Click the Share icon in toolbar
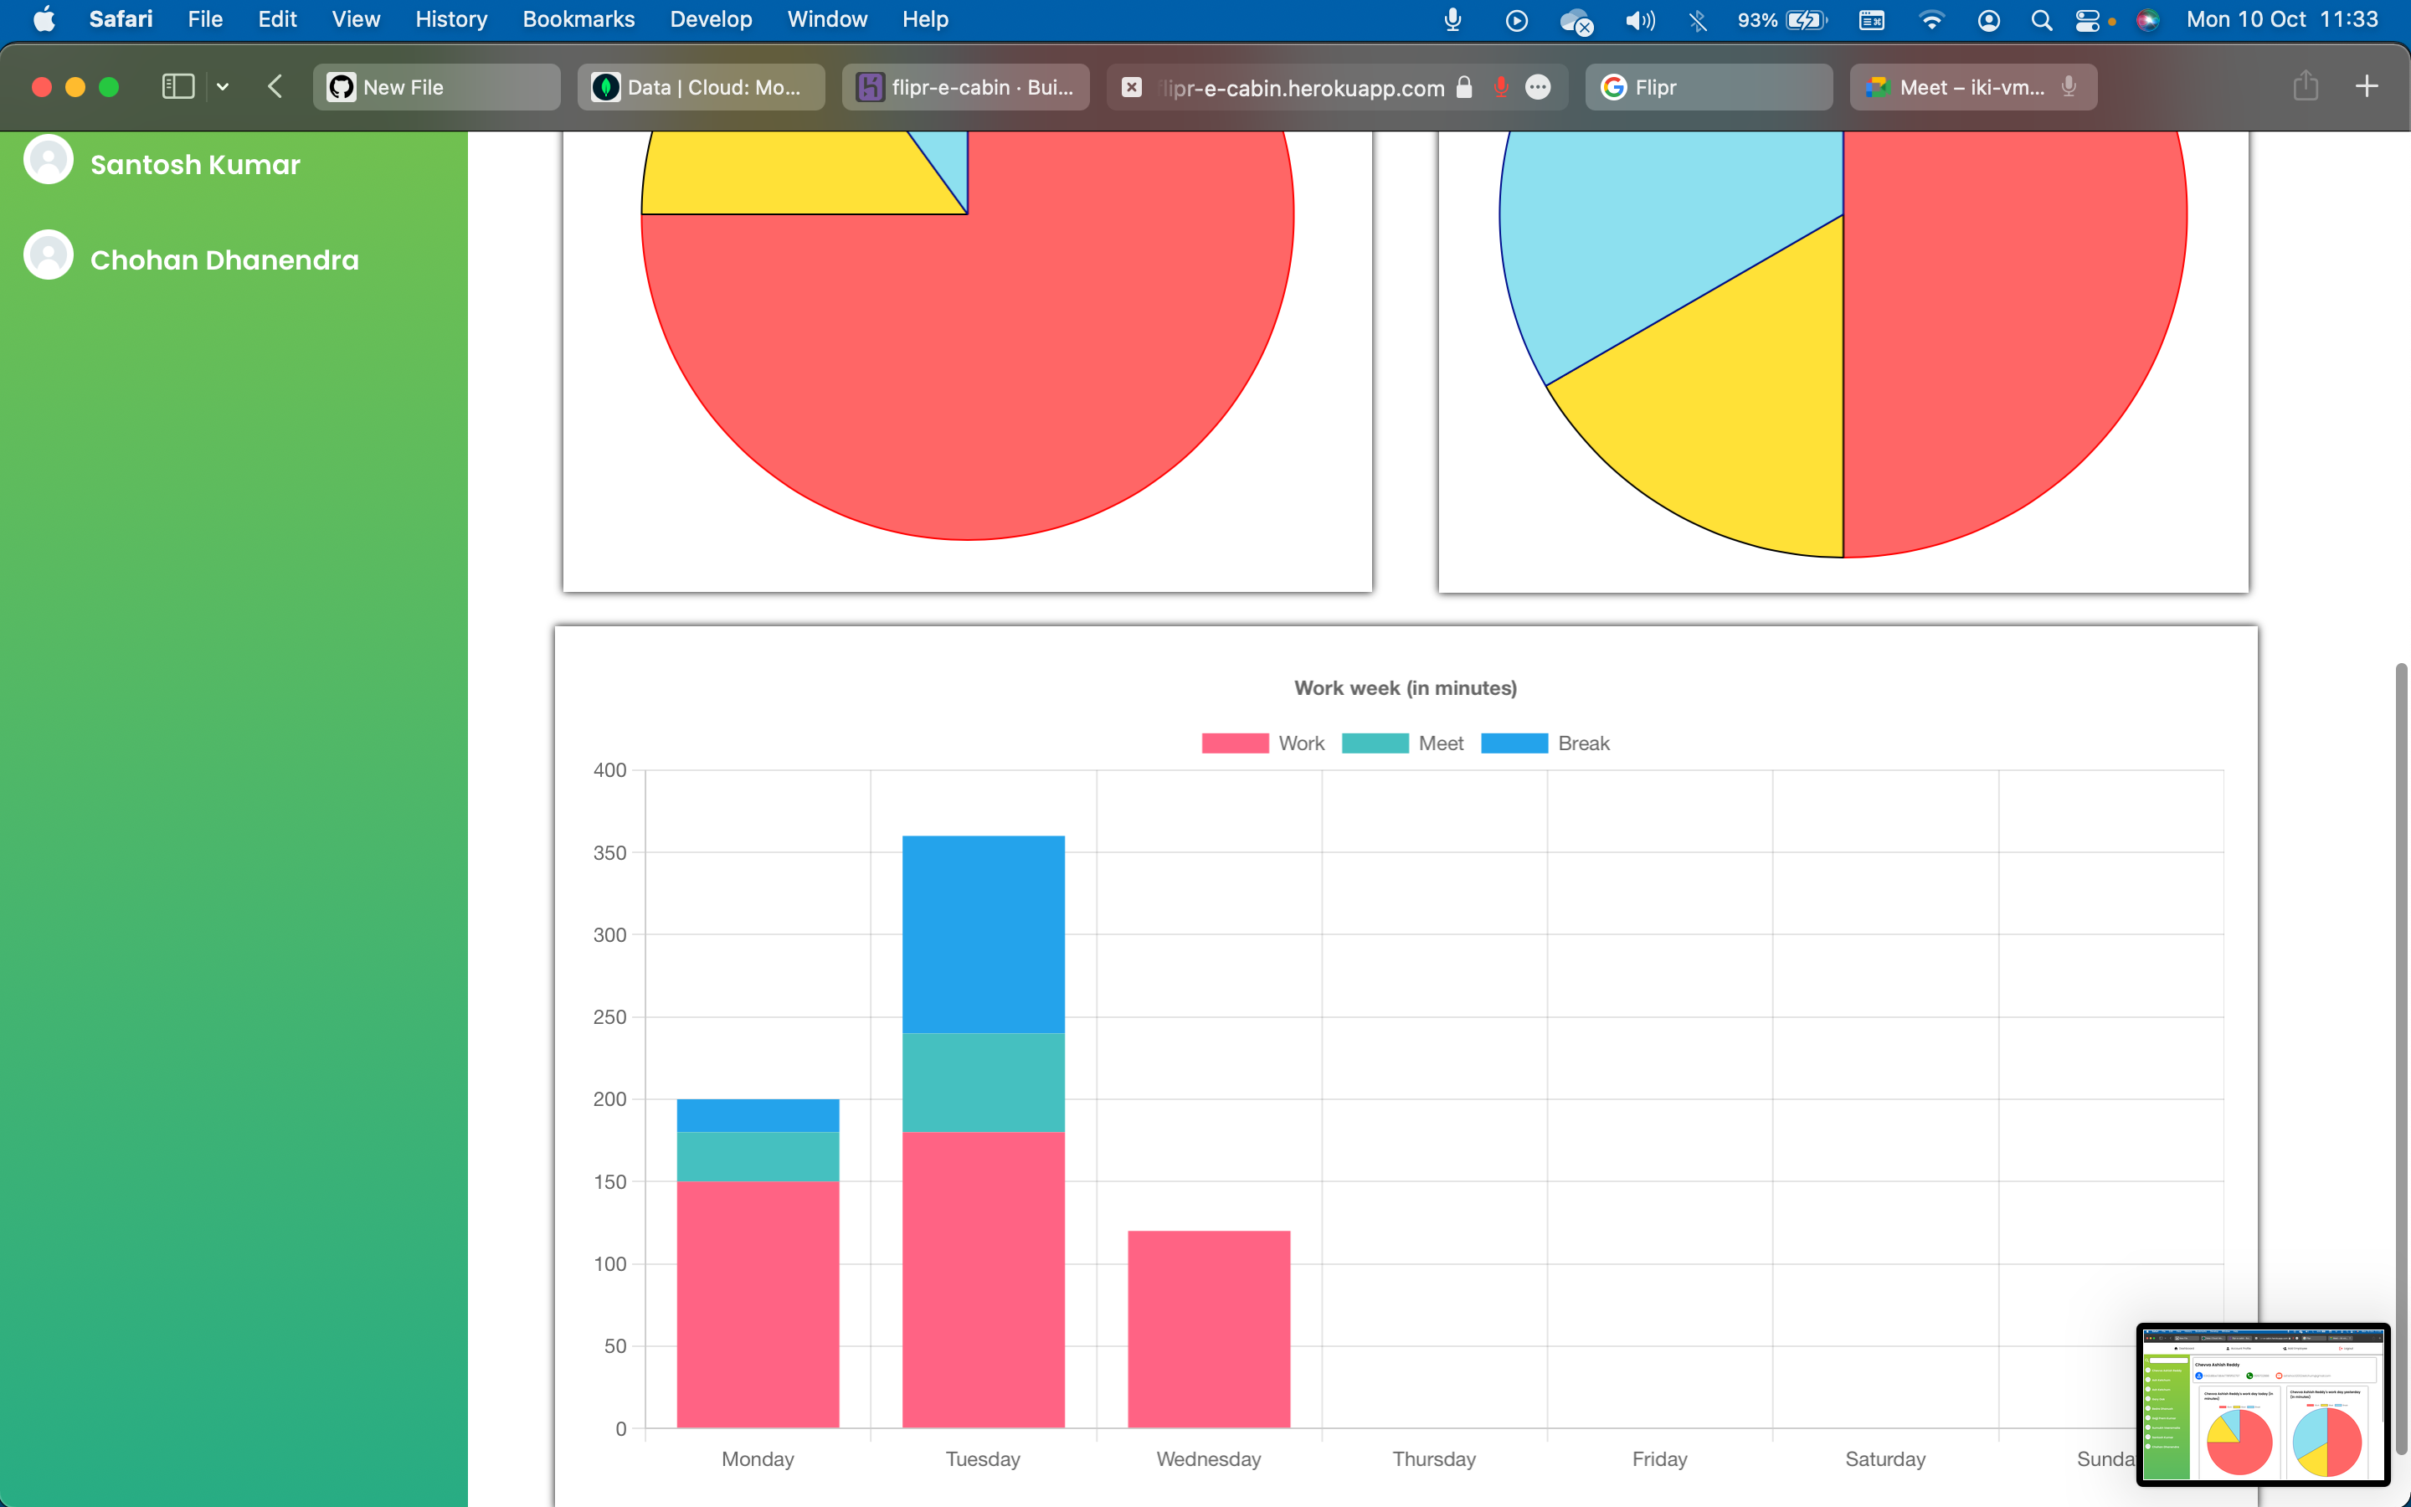 [2306, 87]
